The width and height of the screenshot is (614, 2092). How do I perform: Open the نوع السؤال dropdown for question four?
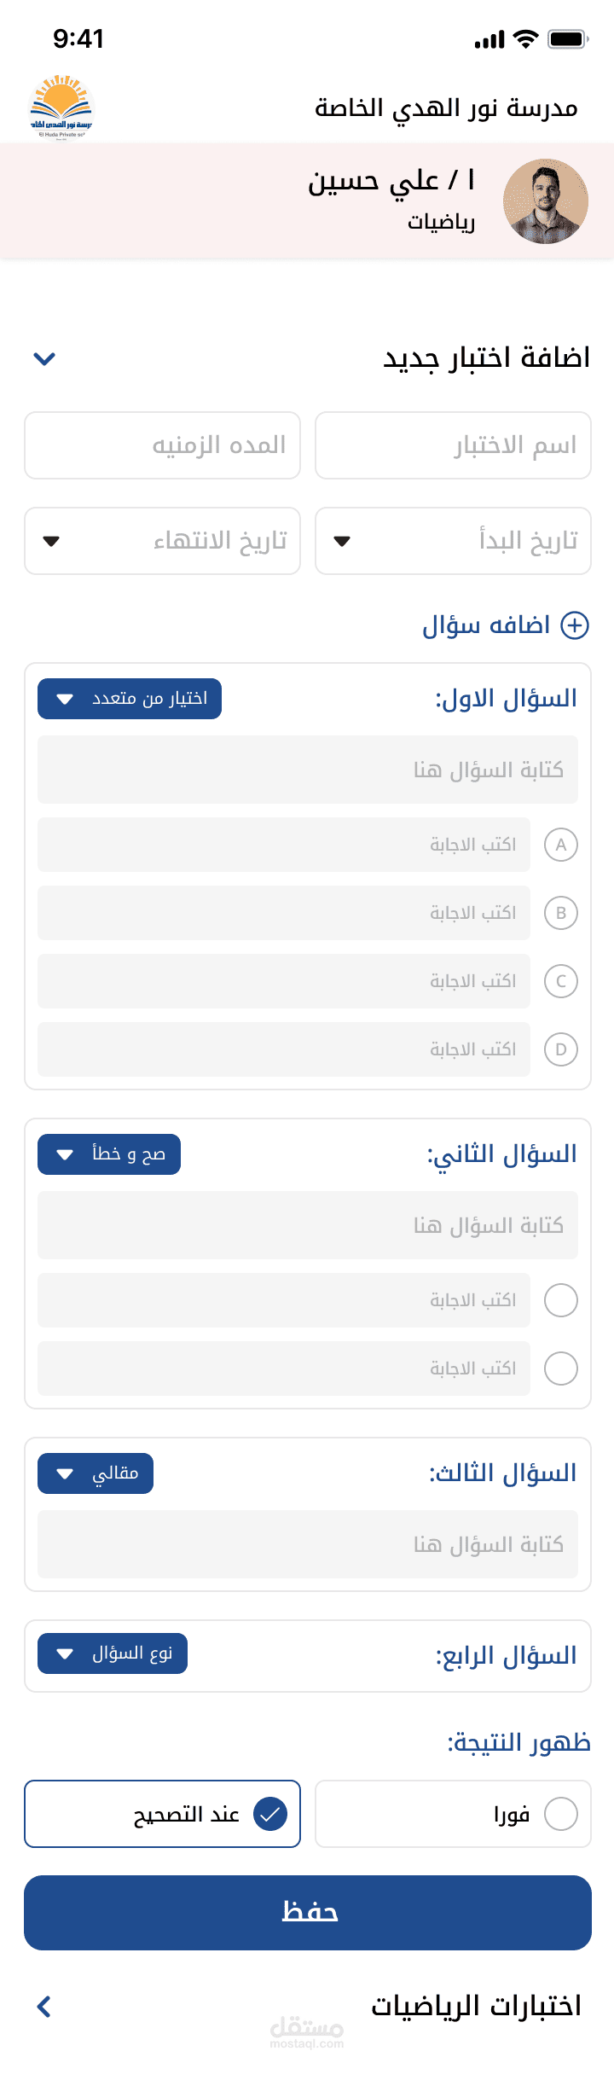(x=113, y=1654)
